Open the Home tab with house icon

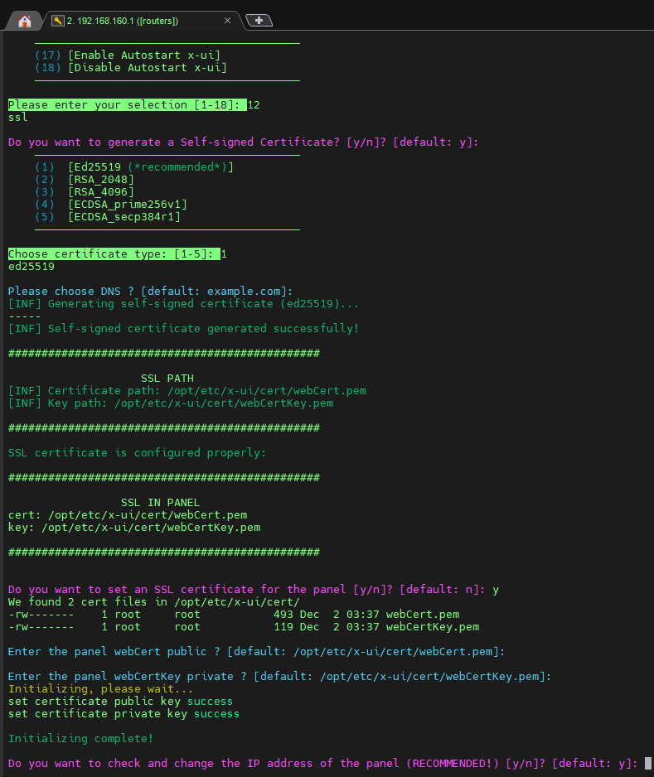pos(24,21)
